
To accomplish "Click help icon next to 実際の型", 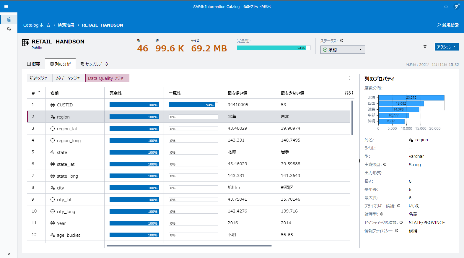I will click(x=385, y=164).
